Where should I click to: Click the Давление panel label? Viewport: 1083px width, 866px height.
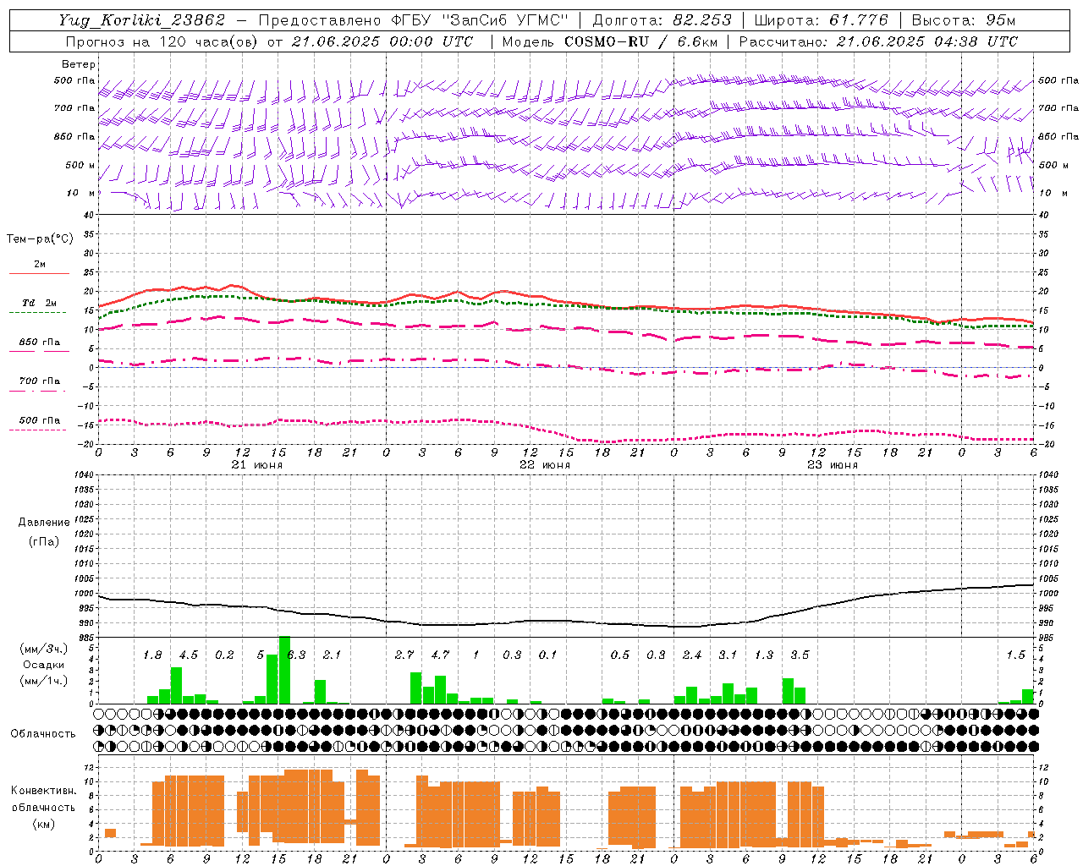click(x=44, y=523)
